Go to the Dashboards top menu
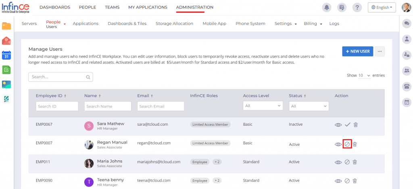This screenshot has width=413, height=189. [x=55, y=7]
